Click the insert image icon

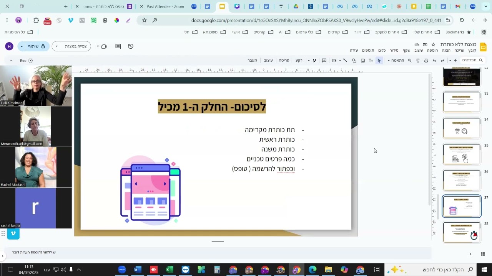coord(362,61)
